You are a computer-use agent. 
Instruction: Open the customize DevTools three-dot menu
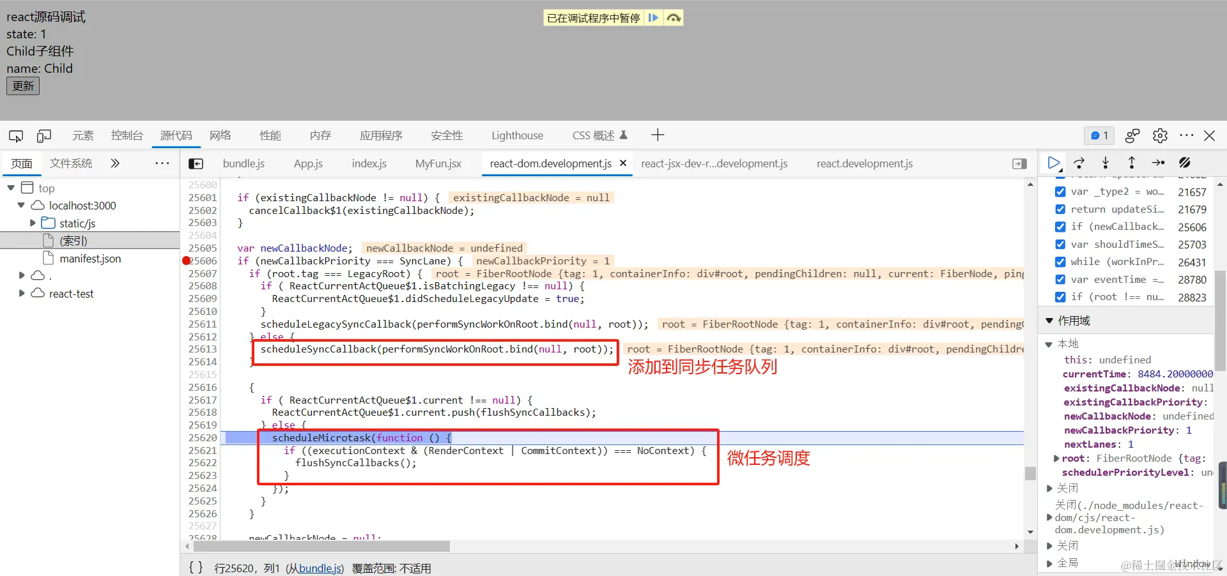point(1187,135)
